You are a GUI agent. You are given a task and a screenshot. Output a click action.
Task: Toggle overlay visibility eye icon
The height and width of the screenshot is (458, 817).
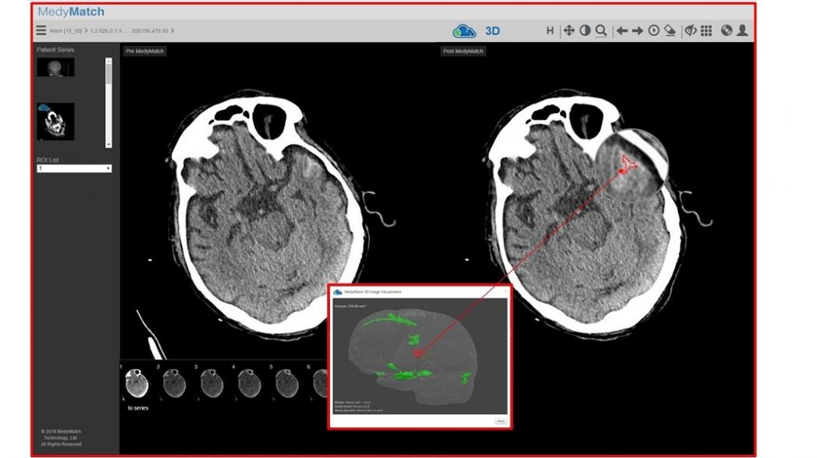tap(690, 30)
